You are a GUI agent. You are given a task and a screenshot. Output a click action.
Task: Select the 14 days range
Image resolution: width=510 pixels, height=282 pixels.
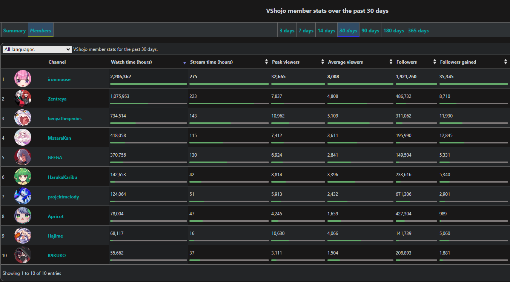click(326, 30)
